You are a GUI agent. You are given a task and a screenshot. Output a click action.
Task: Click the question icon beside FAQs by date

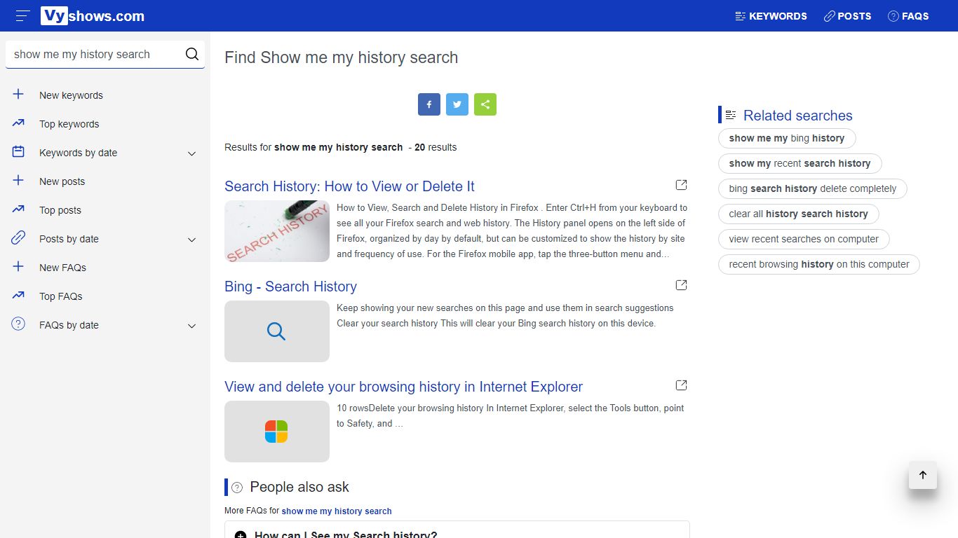coord(18,324)
